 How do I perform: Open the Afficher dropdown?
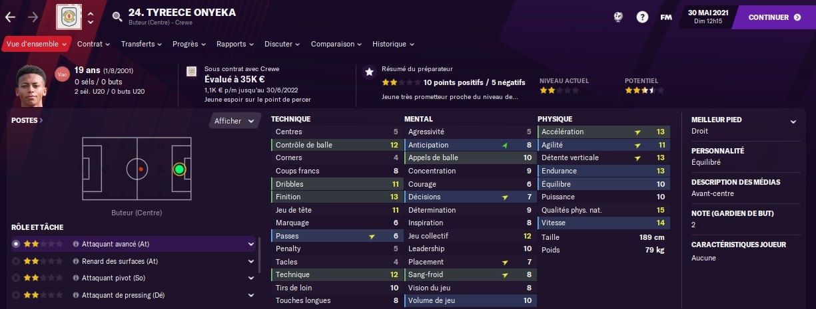pos(234,121)
